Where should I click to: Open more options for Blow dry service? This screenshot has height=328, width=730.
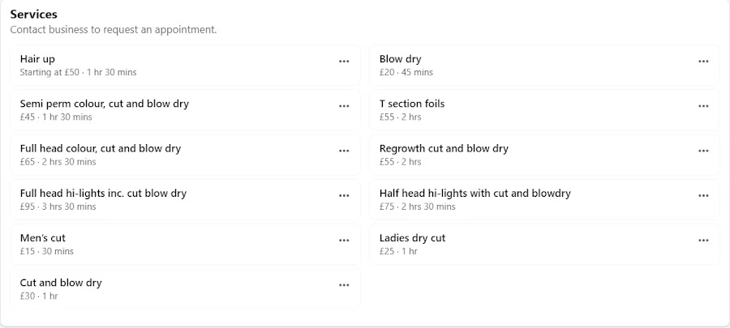tap(703, 61)
